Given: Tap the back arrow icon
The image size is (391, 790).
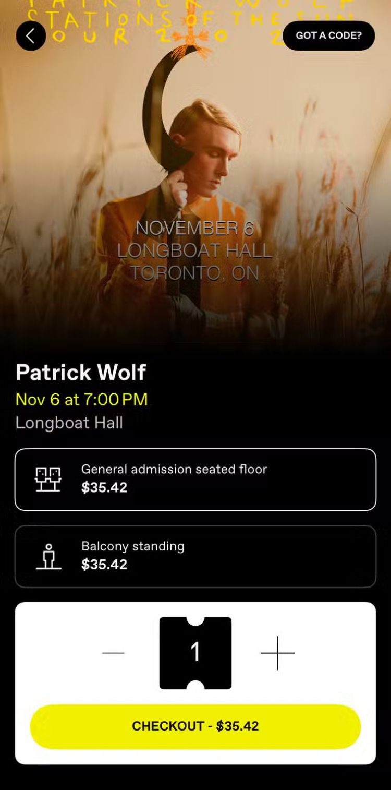Looking at the screenshot, I should pyautogui.click(x=31, y=36).
